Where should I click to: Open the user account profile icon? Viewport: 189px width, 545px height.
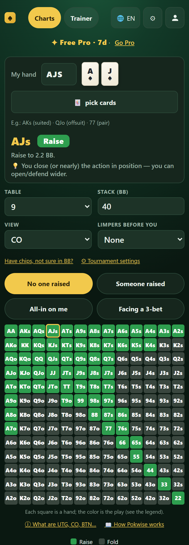175,18
